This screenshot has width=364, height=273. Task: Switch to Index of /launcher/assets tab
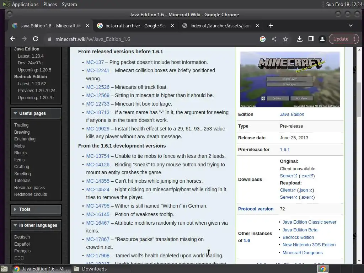[220, 26]
